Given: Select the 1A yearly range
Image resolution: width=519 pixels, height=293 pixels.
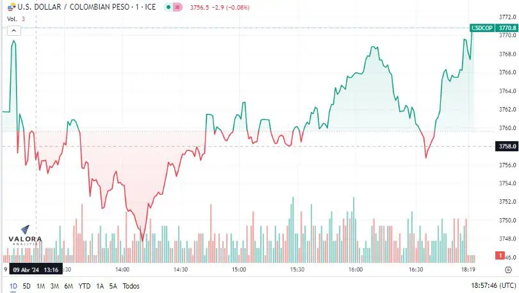Looking at the screenshot, I should coord(100,286).
